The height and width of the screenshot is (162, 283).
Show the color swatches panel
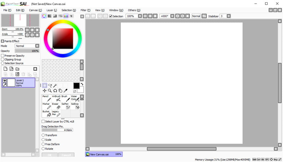(66, 16)
